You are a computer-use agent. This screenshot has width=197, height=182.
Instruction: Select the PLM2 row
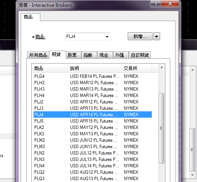tap(93, 140)
